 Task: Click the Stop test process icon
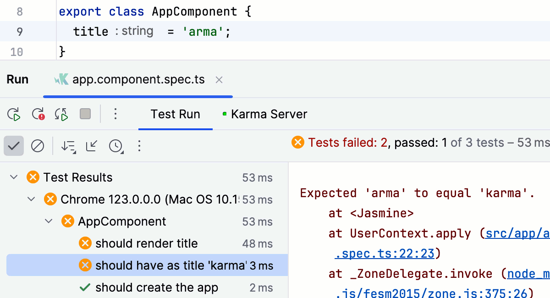pyautogui.click(x=85, y=114)
